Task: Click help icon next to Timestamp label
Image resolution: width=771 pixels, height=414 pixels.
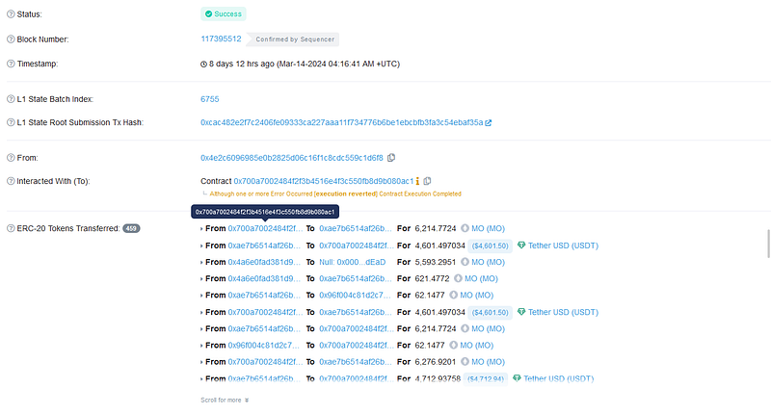Action: coord(11,65)
